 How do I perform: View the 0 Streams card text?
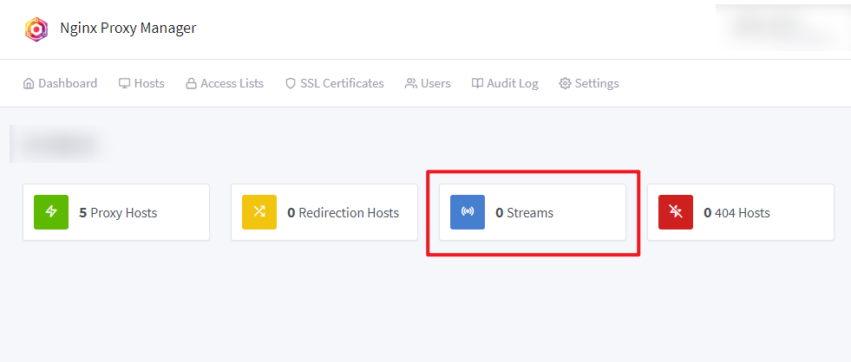coord(525,212)
